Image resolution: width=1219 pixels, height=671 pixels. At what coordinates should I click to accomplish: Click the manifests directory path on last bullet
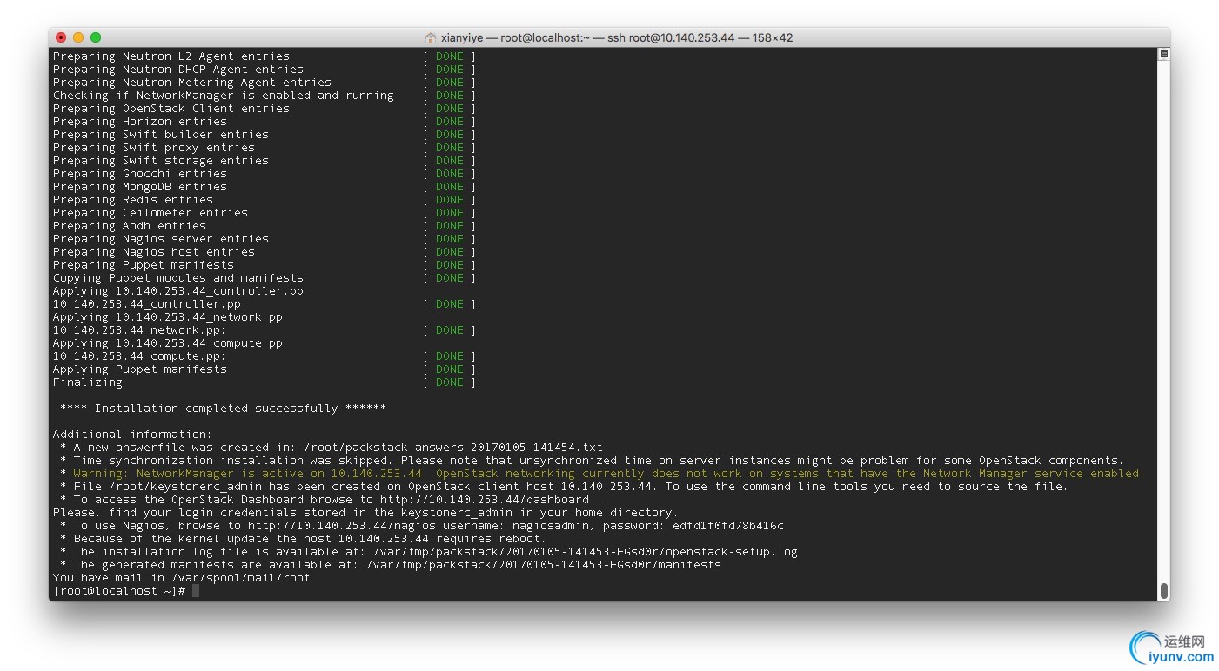click(544, 565)
